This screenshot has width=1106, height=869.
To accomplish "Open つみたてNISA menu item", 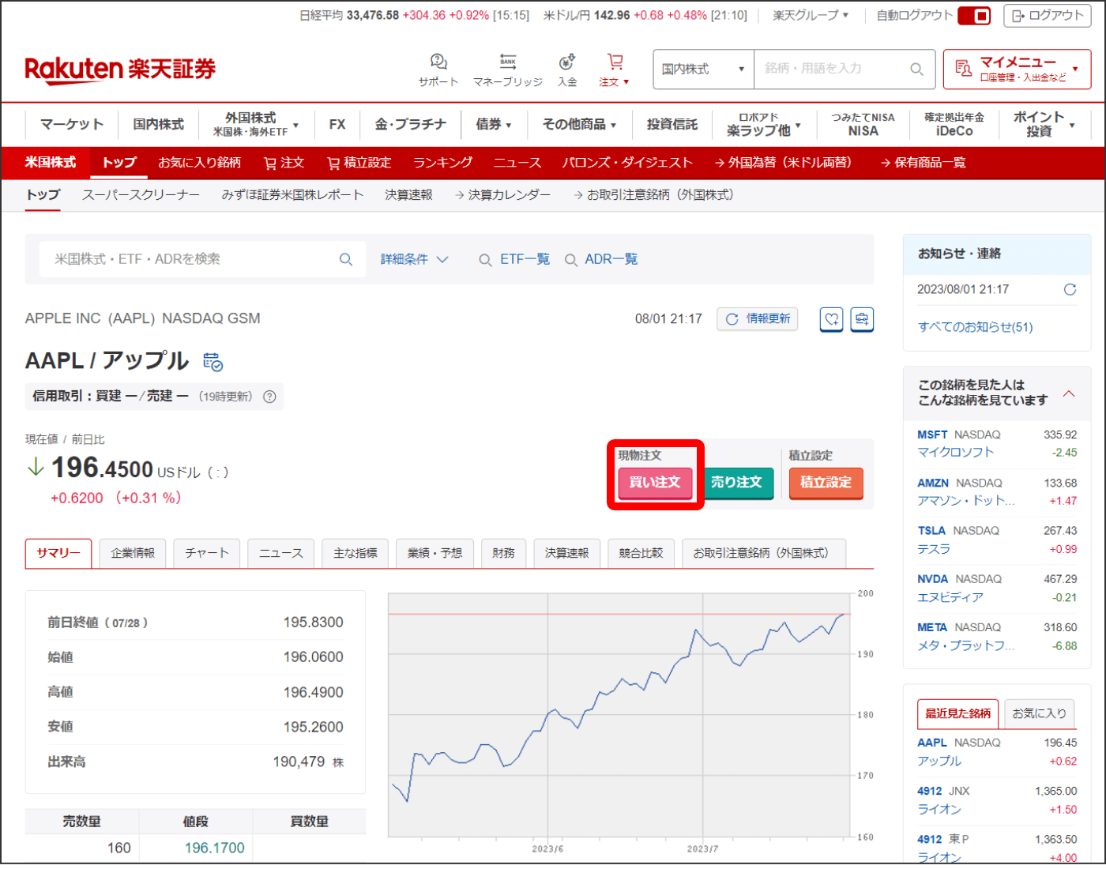I will coord(863,124).
